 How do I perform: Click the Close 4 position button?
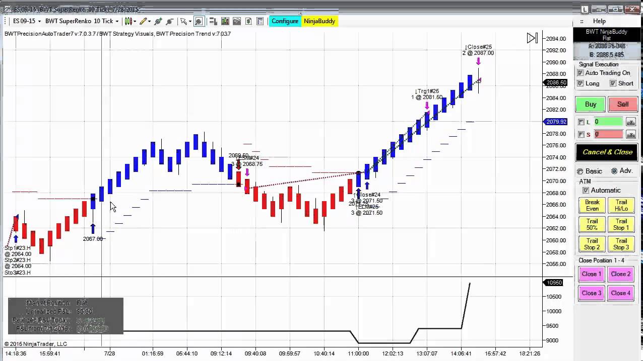click(621, 293)
